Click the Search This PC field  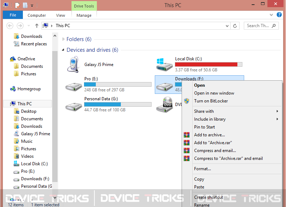click(x=261, y=26)
